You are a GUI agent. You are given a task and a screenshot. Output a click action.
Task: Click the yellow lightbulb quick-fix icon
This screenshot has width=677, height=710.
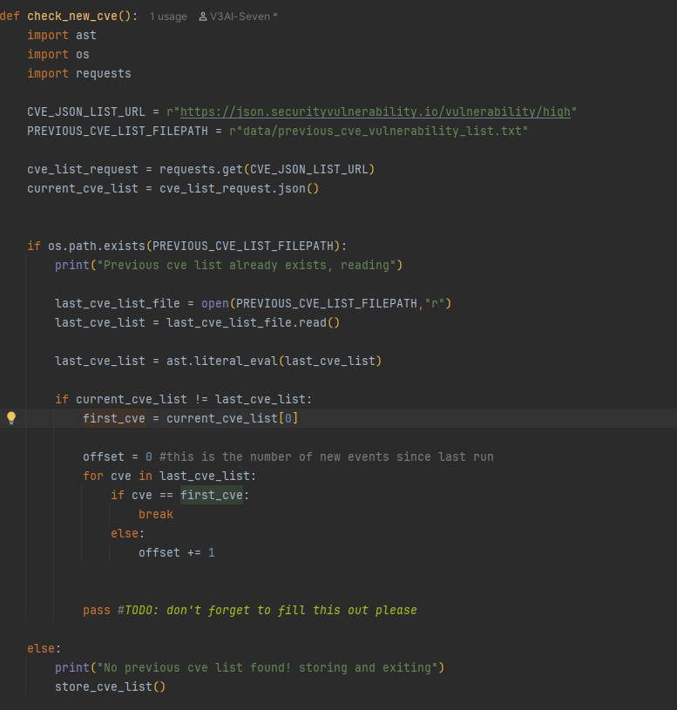(x=11, y=418)
